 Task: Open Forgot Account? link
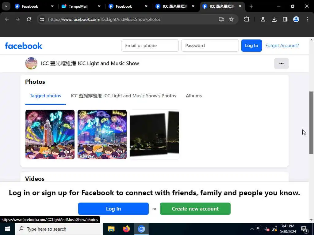(282, 46)
